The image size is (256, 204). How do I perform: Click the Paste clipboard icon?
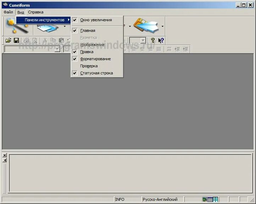click(62, 40)
